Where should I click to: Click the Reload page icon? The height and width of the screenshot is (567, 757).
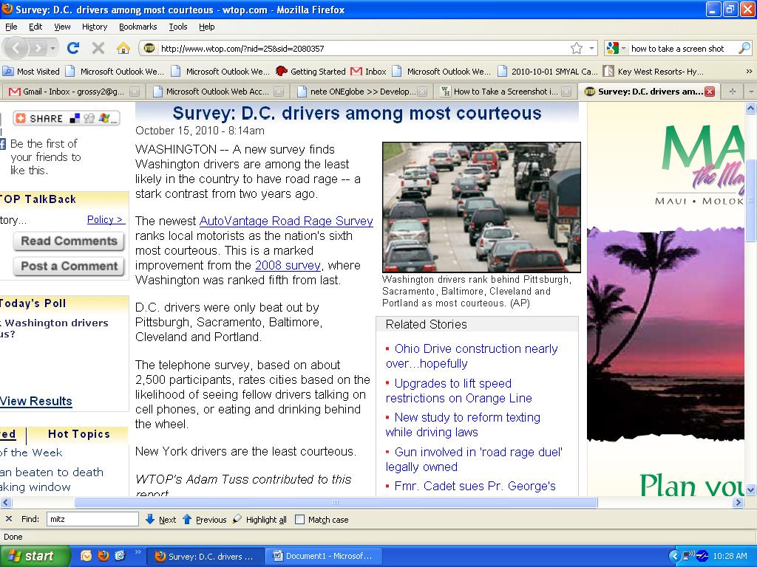[x=72, y=48]
